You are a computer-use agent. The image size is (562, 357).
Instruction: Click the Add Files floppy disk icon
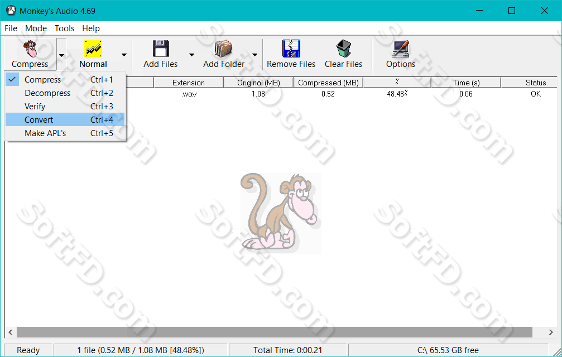(161, 49)
